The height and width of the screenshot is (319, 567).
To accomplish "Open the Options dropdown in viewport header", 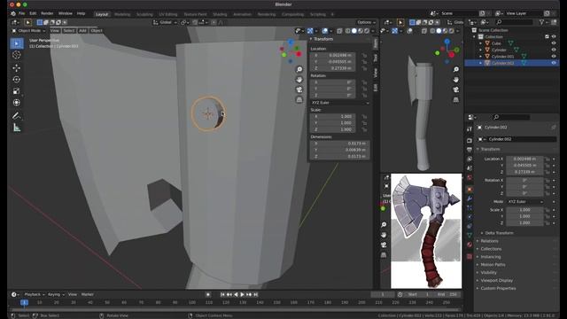I will pyautogui.click(x=366, y=22).
